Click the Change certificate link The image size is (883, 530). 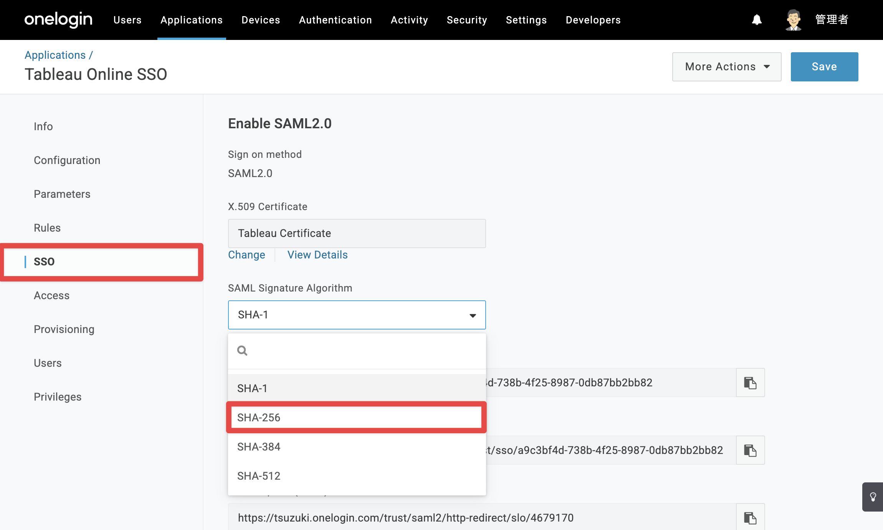tap(246, 255)
